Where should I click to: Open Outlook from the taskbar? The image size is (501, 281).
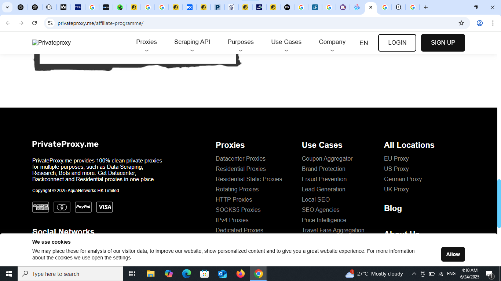pyautogui.click(x=223, y=274)
